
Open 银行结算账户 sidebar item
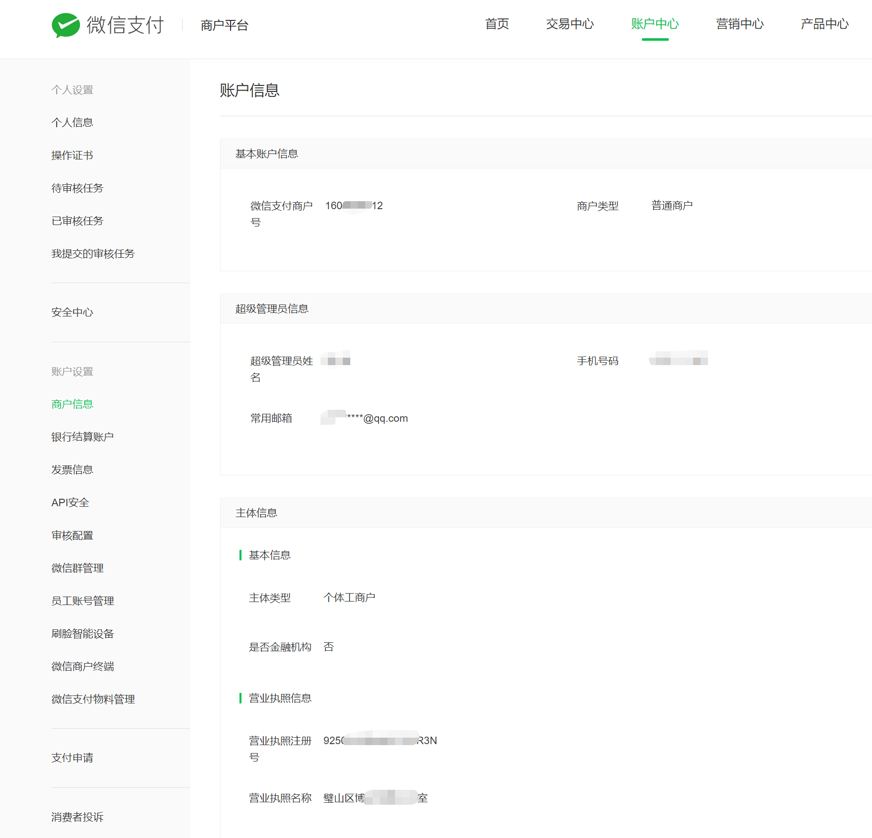tap(83, 437)
